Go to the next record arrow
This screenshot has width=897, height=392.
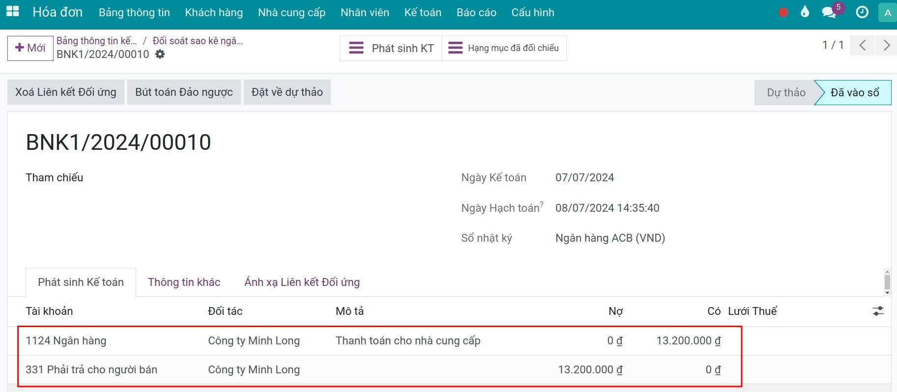tap(886, 46)
